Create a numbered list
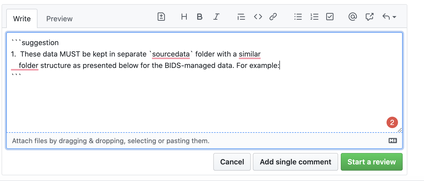This screenshot has width=424, height=181. (314, 17)
